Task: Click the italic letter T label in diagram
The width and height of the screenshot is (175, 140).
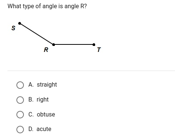Action: pyautogui.click(x=99, y=50)
